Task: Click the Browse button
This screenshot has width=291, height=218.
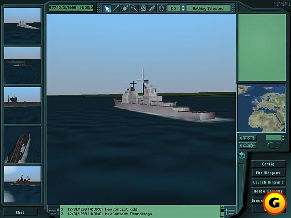Action: pyautogui.click(x=258, y=201)
